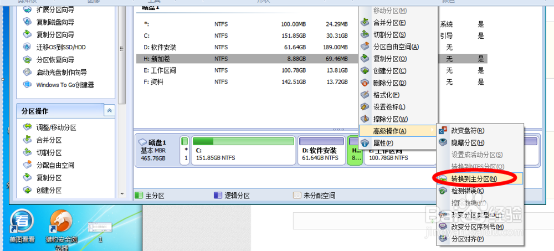Expand the 高级操作(A) submenu entry
Screen dimensions: 554x251
pyautogui.click(x=398, y=131)
